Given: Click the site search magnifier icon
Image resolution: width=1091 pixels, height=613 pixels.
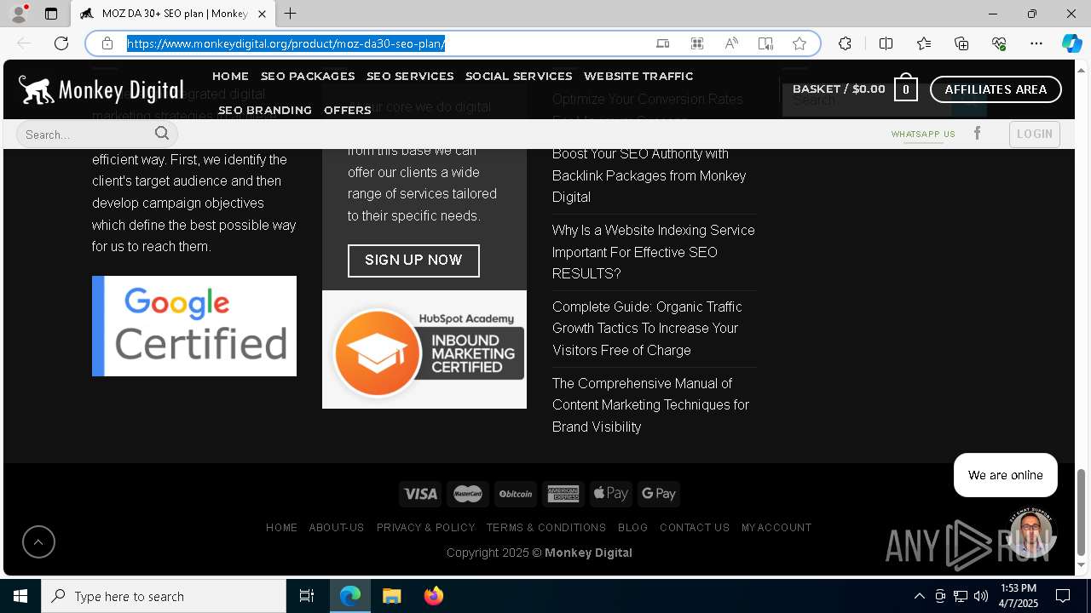Looking at the screenshot, I should 162,133.
